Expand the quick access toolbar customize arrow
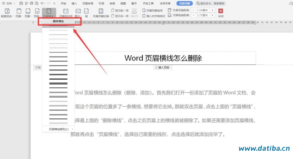Screen dimensions: 293x159 54,3
